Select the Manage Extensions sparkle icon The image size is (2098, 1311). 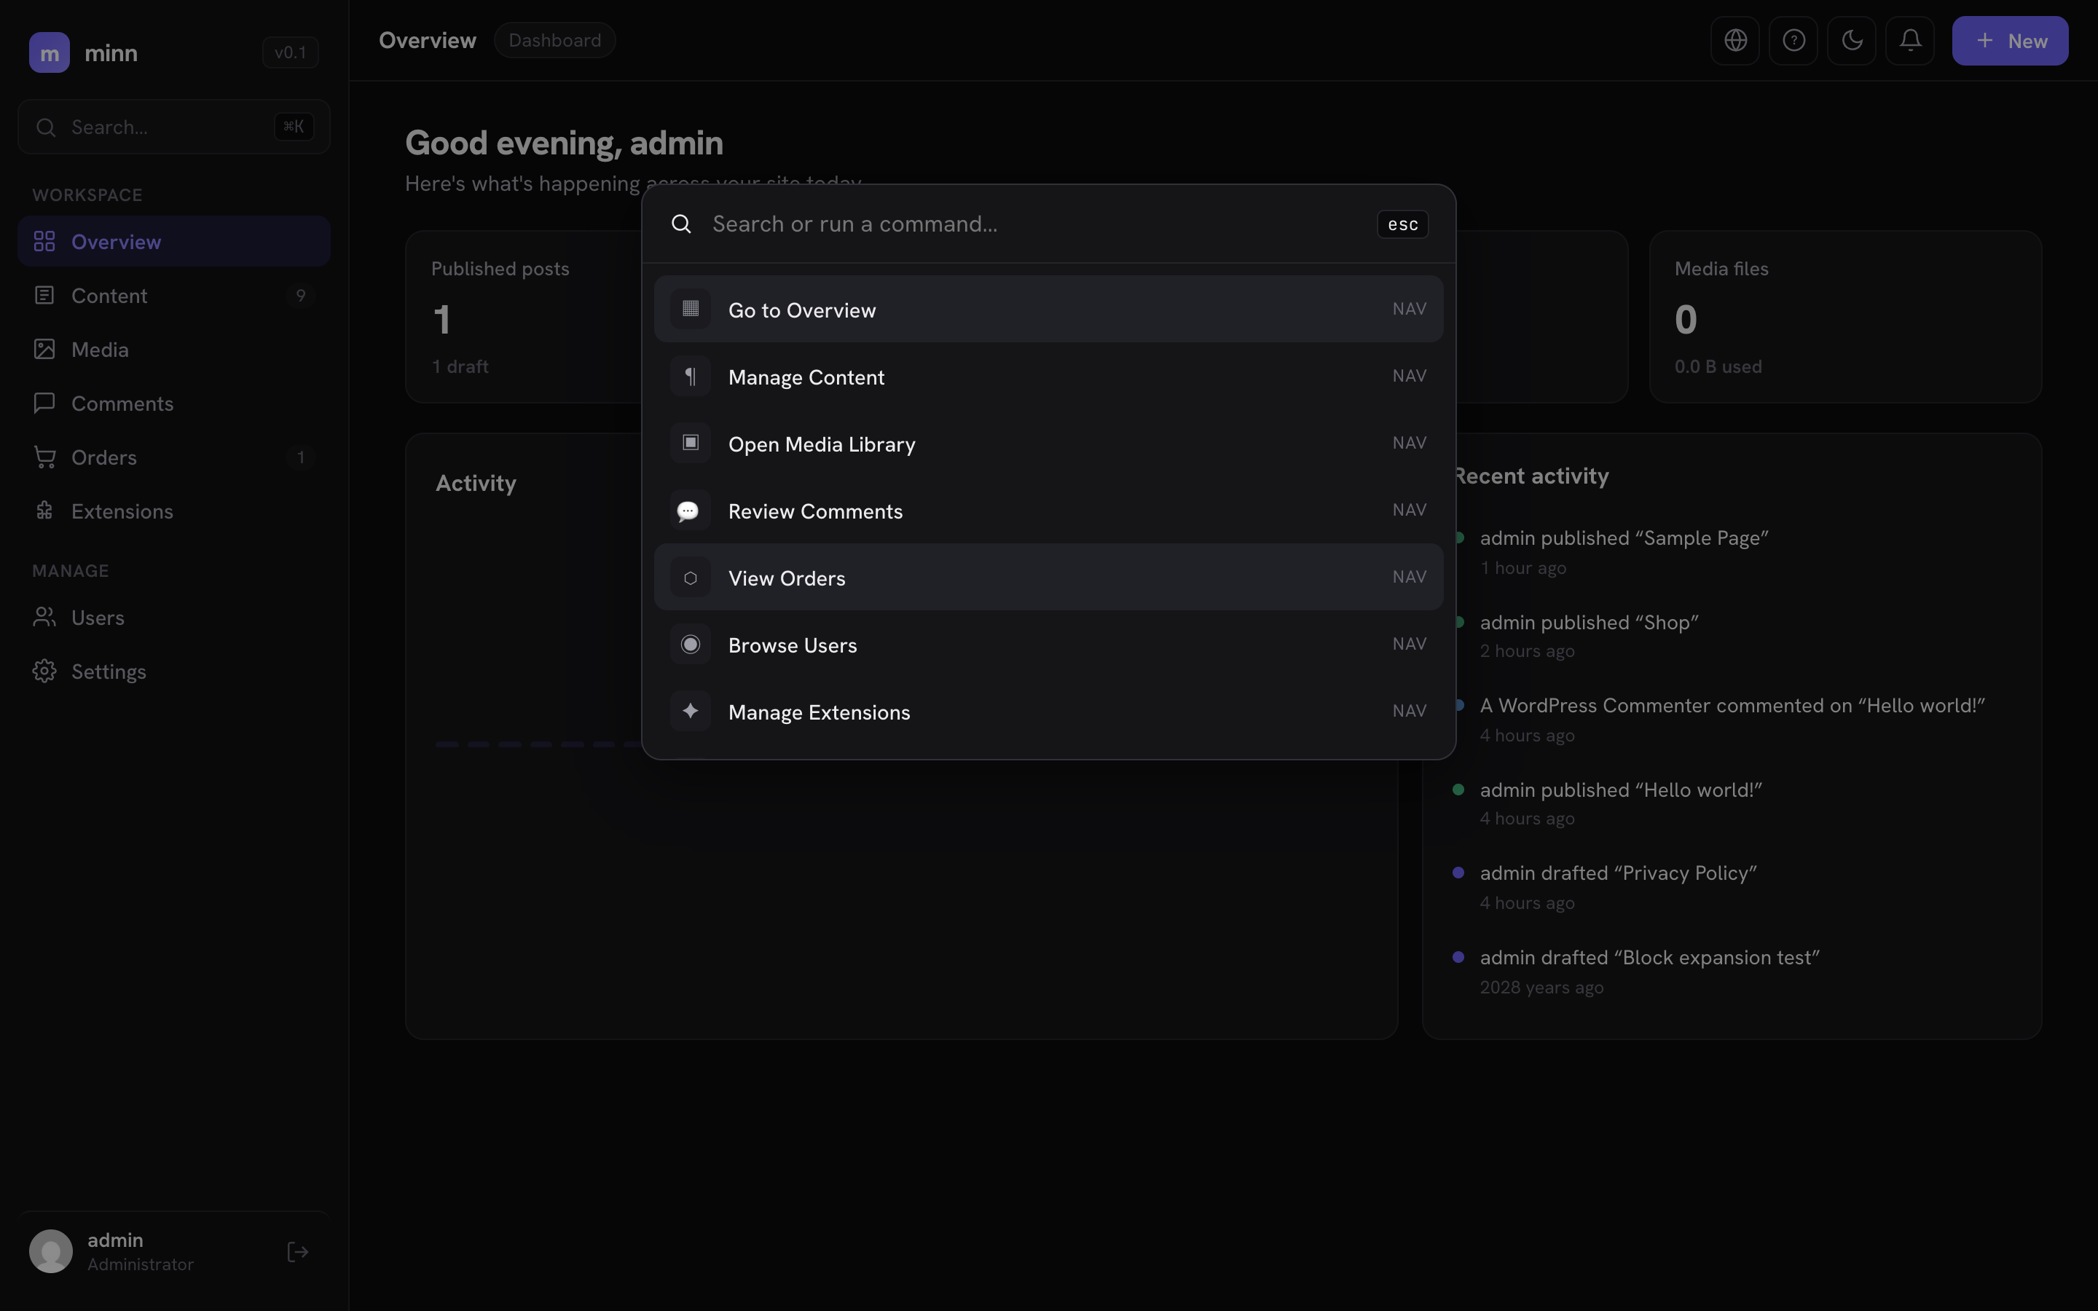690,711
